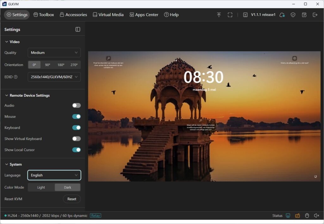Disable the Show Local Cursor toggle

(x=76, y=150)
